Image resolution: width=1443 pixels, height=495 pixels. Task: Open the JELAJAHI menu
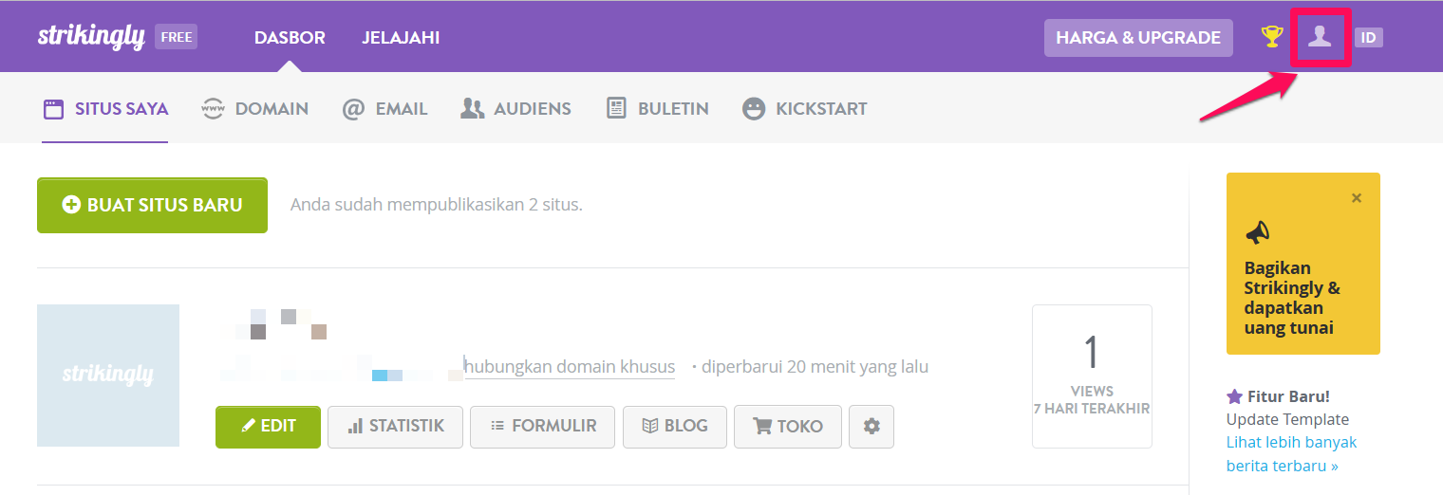[x=401, y=38]
